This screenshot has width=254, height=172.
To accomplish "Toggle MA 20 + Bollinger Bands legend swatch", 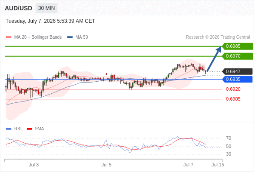I will click(9, 37).
